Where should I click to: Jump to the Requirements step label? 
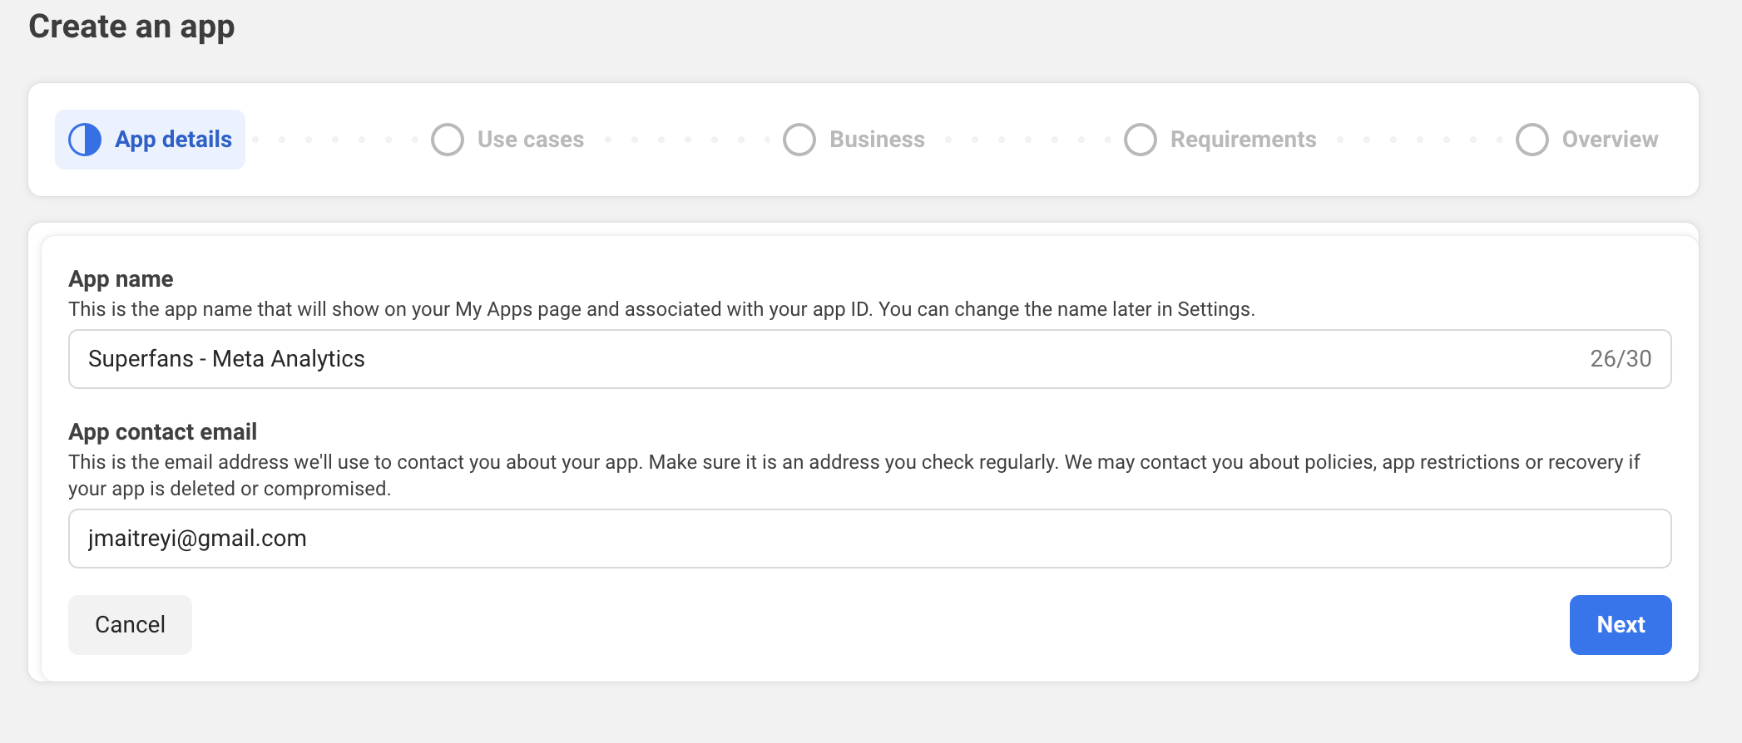click(x=1243, y=140)
